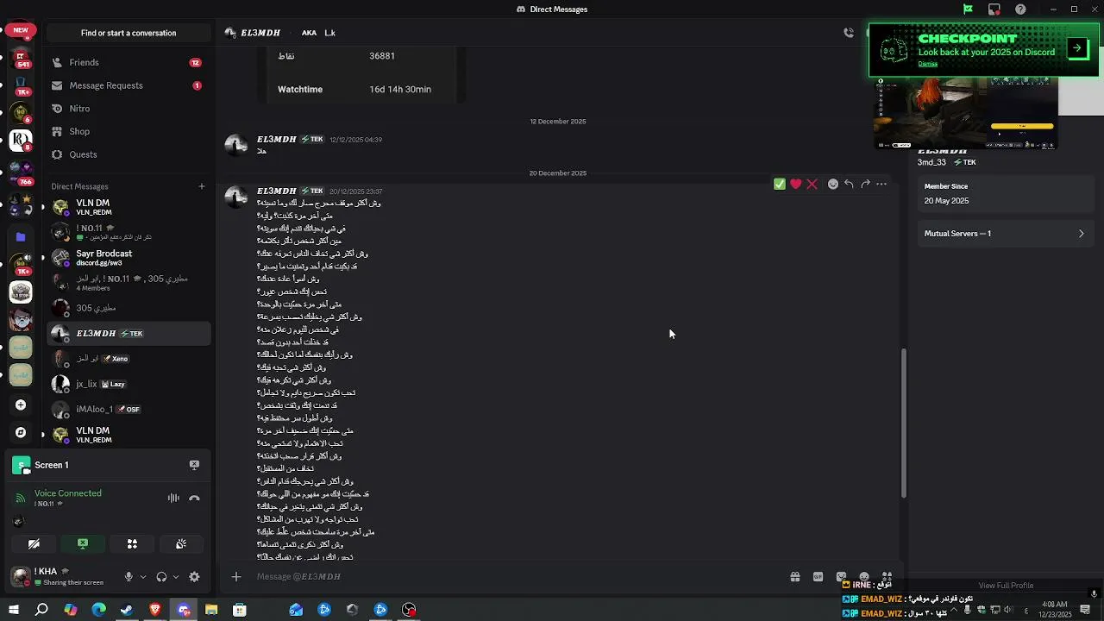Click the chat scrollbar
Screen dimensions: 1104x621
903,423
